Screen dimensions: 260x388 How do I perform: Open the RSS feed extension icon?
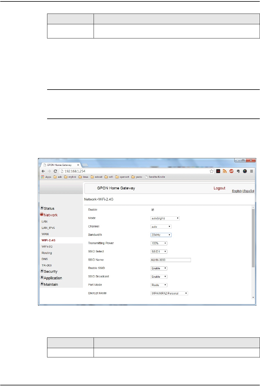click(225, 171)
